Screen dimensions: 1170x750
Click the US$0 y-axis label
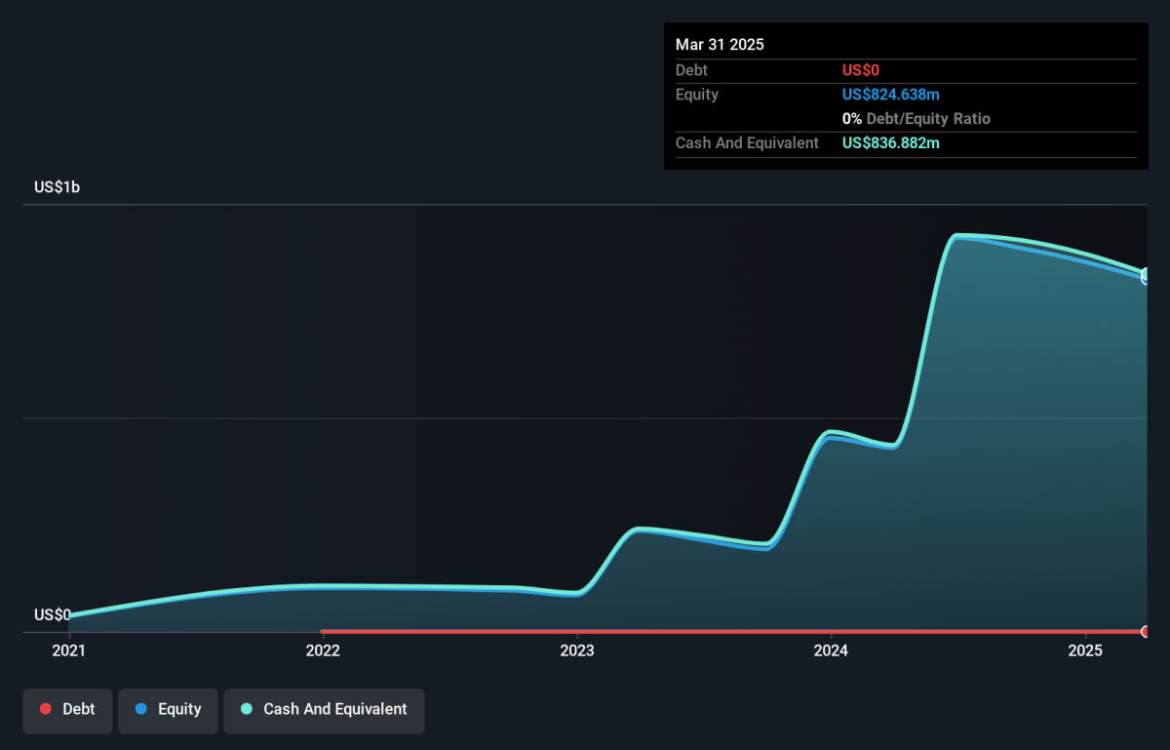53,615
